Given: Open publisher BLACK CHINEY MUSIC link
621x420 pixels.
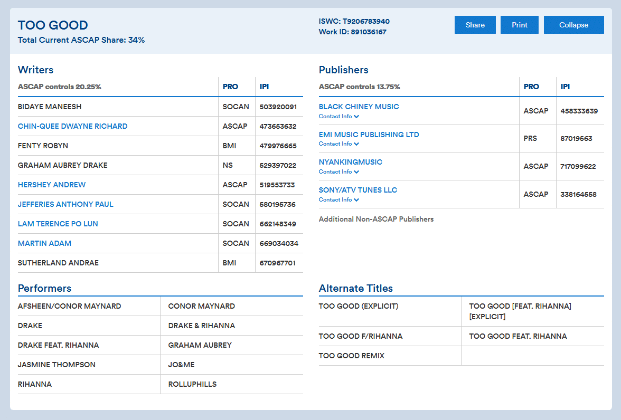Looking at the screenshot, I should coord(359,107).
